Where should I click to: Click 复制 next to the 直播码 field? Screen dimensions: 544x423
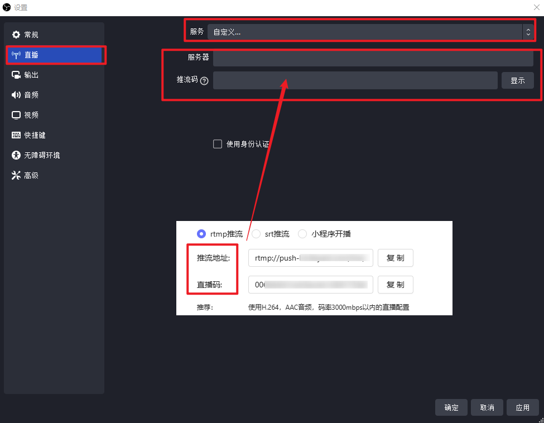(x=395, y=285)
